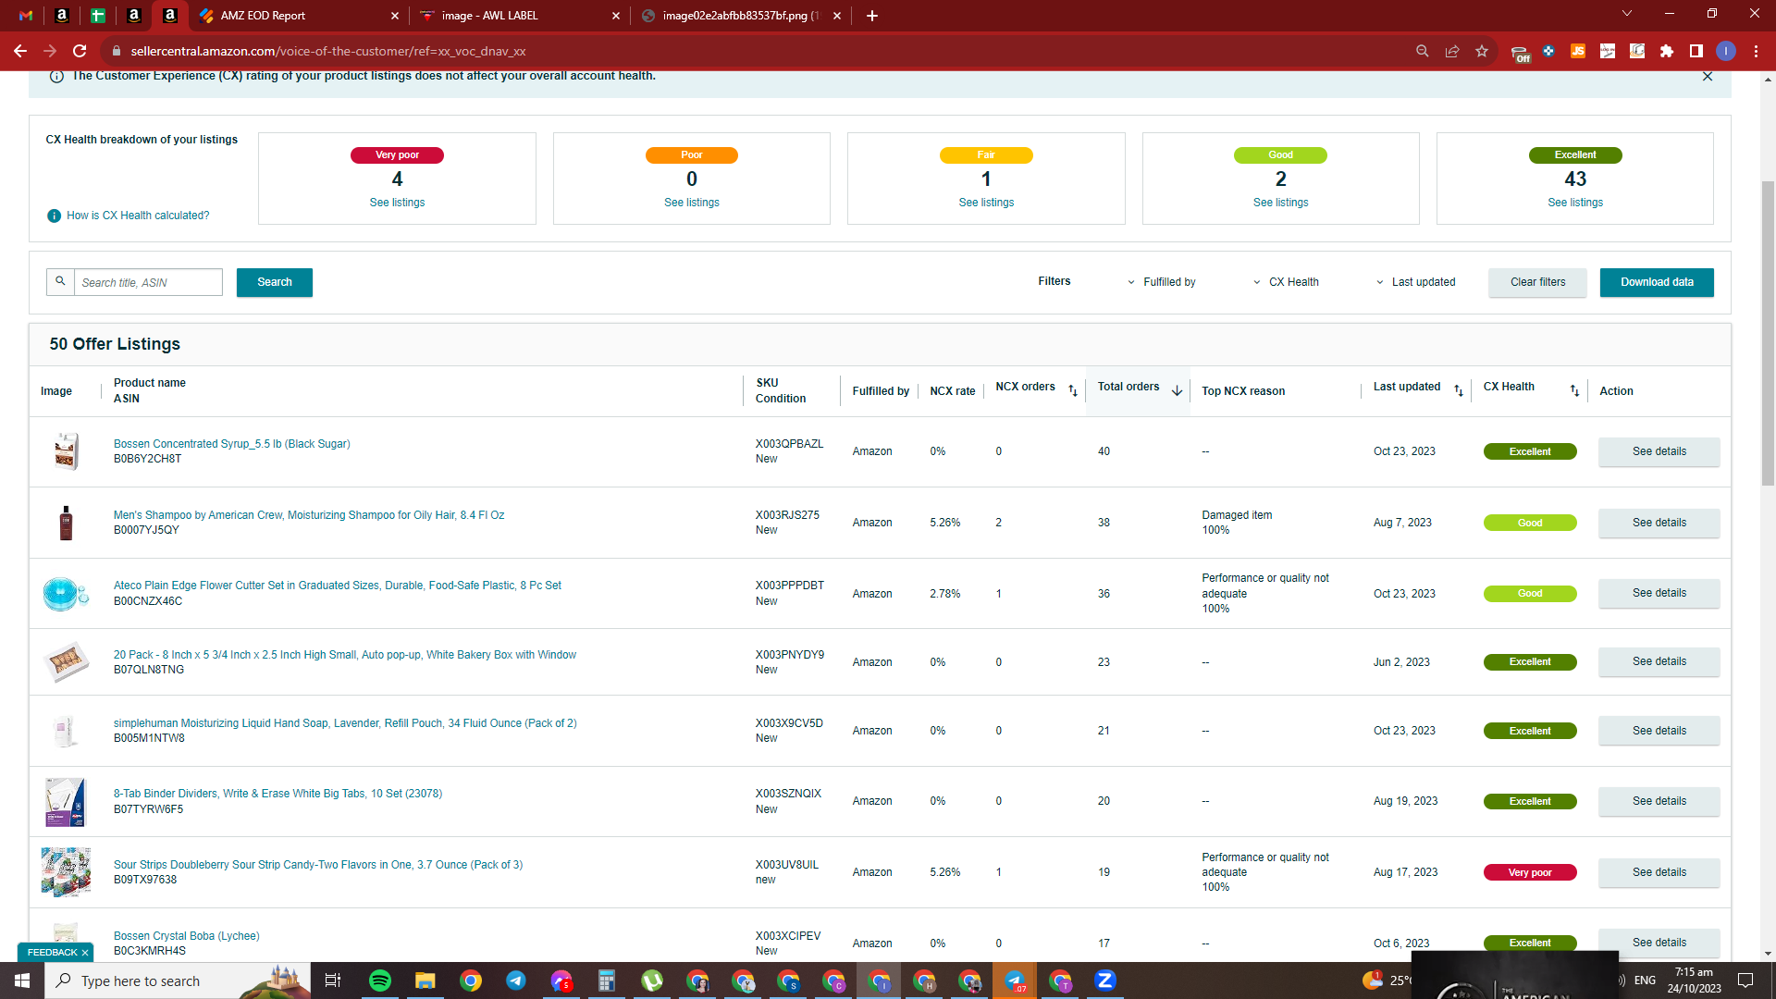Open Zoom from the taskbar
This screenshot has width=1776, height=999.
(1105, 980)
